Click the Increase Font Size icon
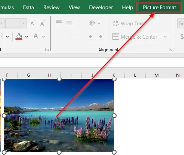This screenshot has height=155, width=184. (33, 23)
